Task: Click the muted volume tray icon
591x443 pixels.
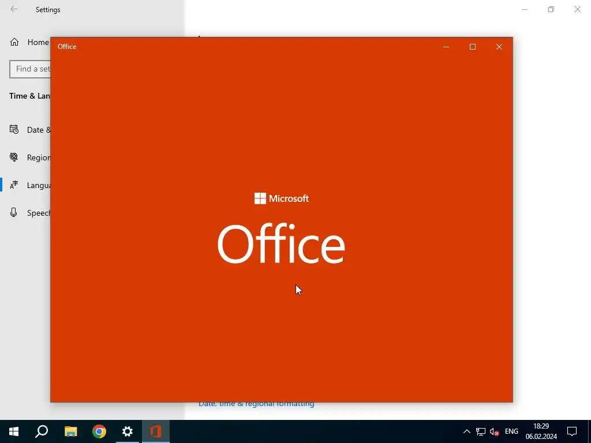Action: pos(494,431)
